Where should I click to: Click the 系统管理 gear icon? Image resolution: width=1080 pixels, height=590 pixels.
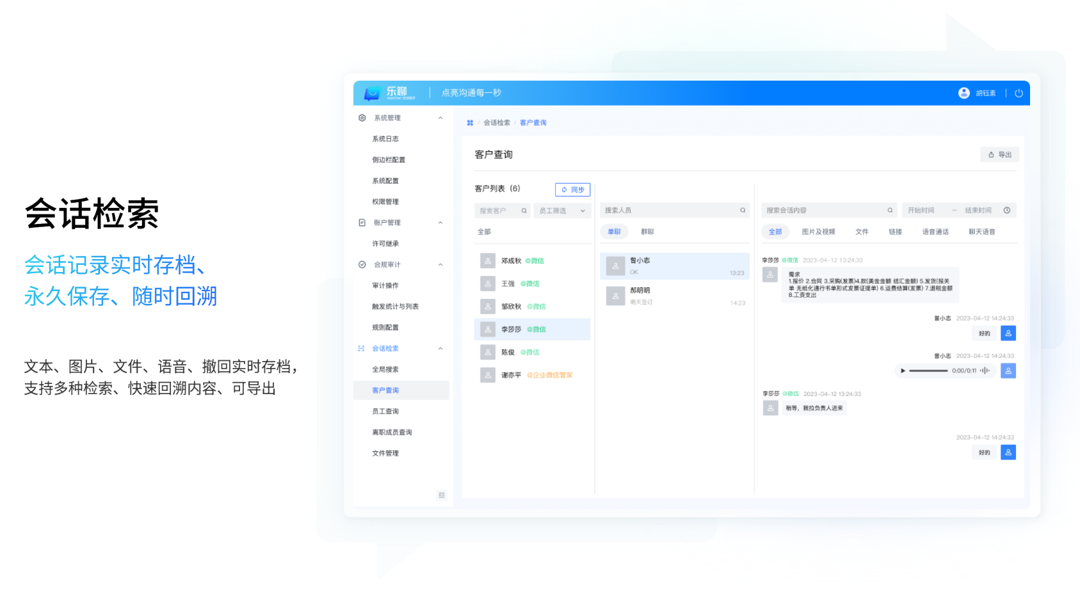pos(362,118)
